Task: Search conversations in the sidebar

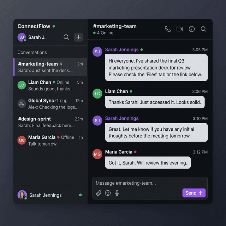Action: point(66,37)
